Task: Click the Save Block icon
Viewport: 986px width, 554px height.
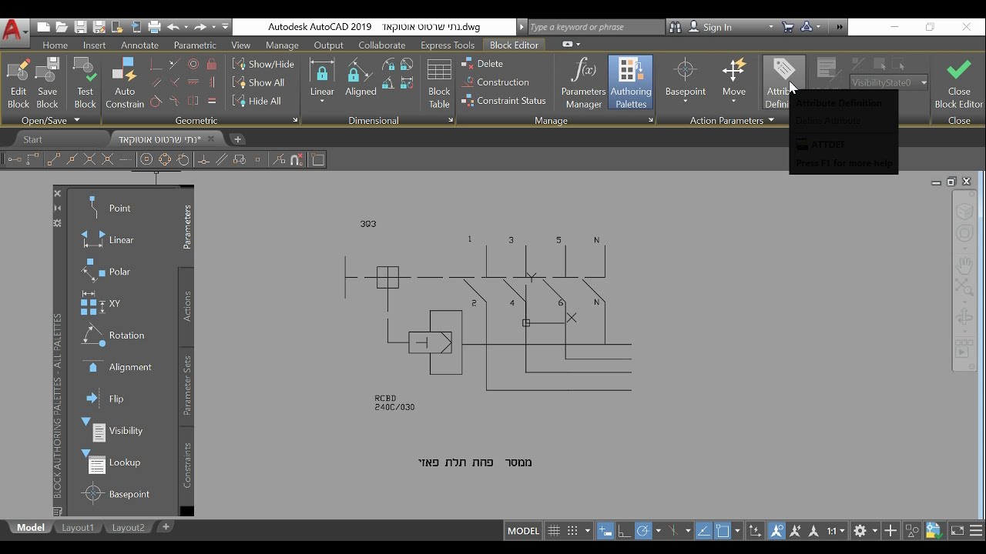Action: (x=47, y=83)
